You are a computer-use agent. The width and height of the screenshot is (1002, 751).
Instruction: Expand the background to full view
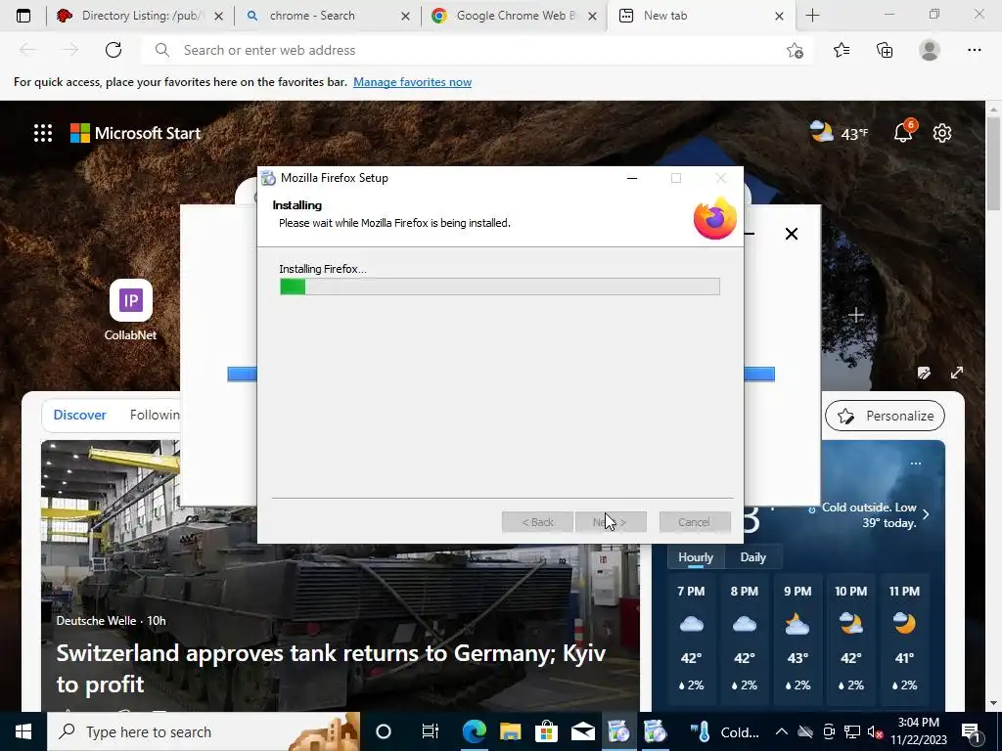(957, 373)
